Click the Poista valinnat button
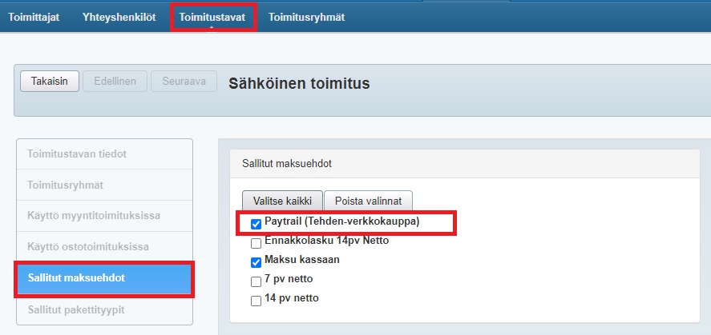This screenshot has width=711, height=335. pos(368,201)
